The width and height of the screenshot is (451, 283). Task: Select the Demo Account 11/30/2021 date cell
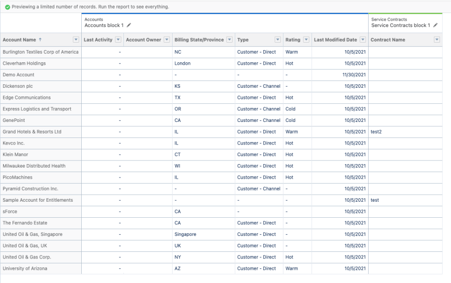354,75
